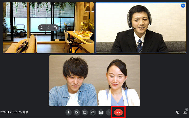Click the speaking indicator on presenter tile
189x118 pixels.
click(x=183, y=6)
